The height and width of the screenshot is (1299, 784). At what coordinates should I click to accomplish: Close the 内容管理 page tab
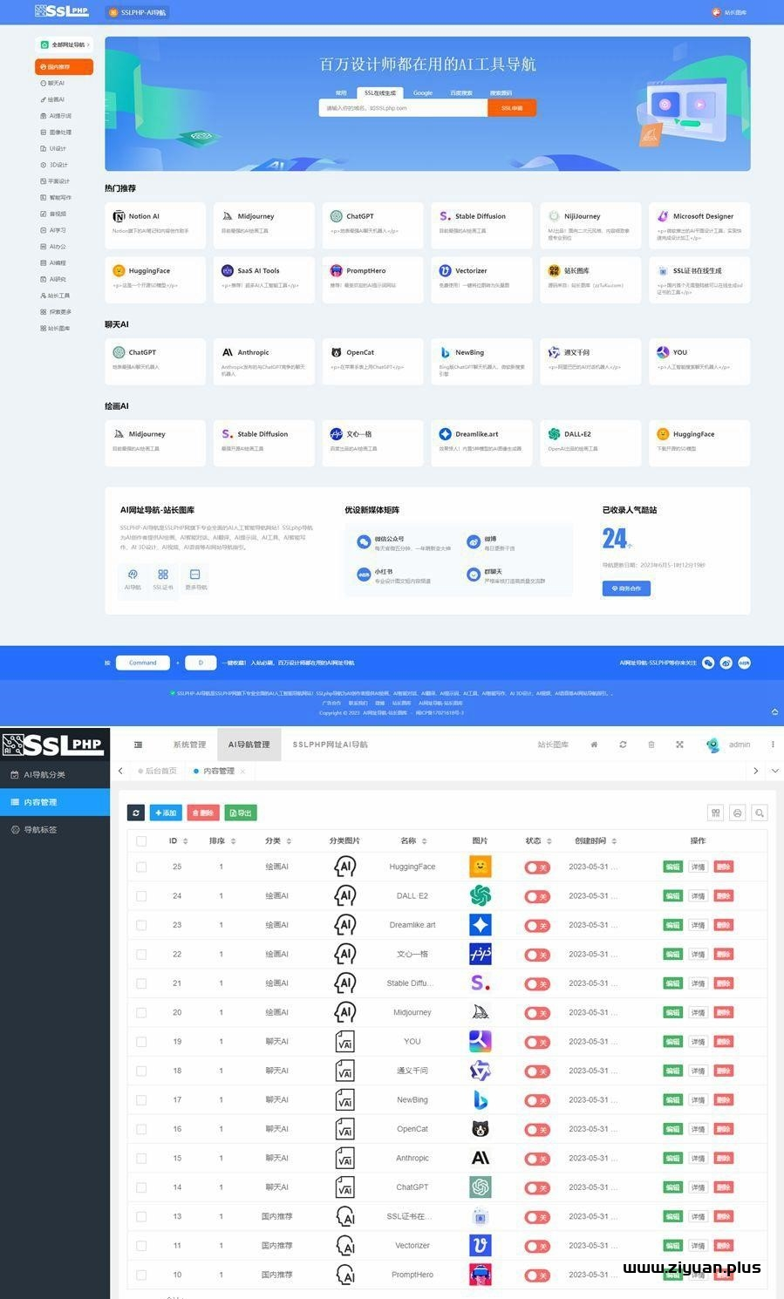pos(242,772)
